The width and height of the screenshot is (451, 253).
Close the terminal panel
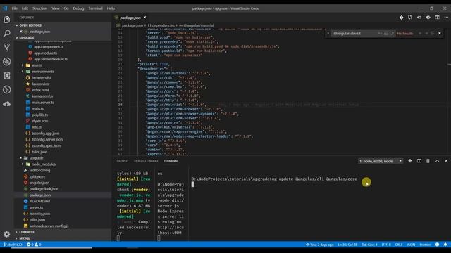coord(446,161)
